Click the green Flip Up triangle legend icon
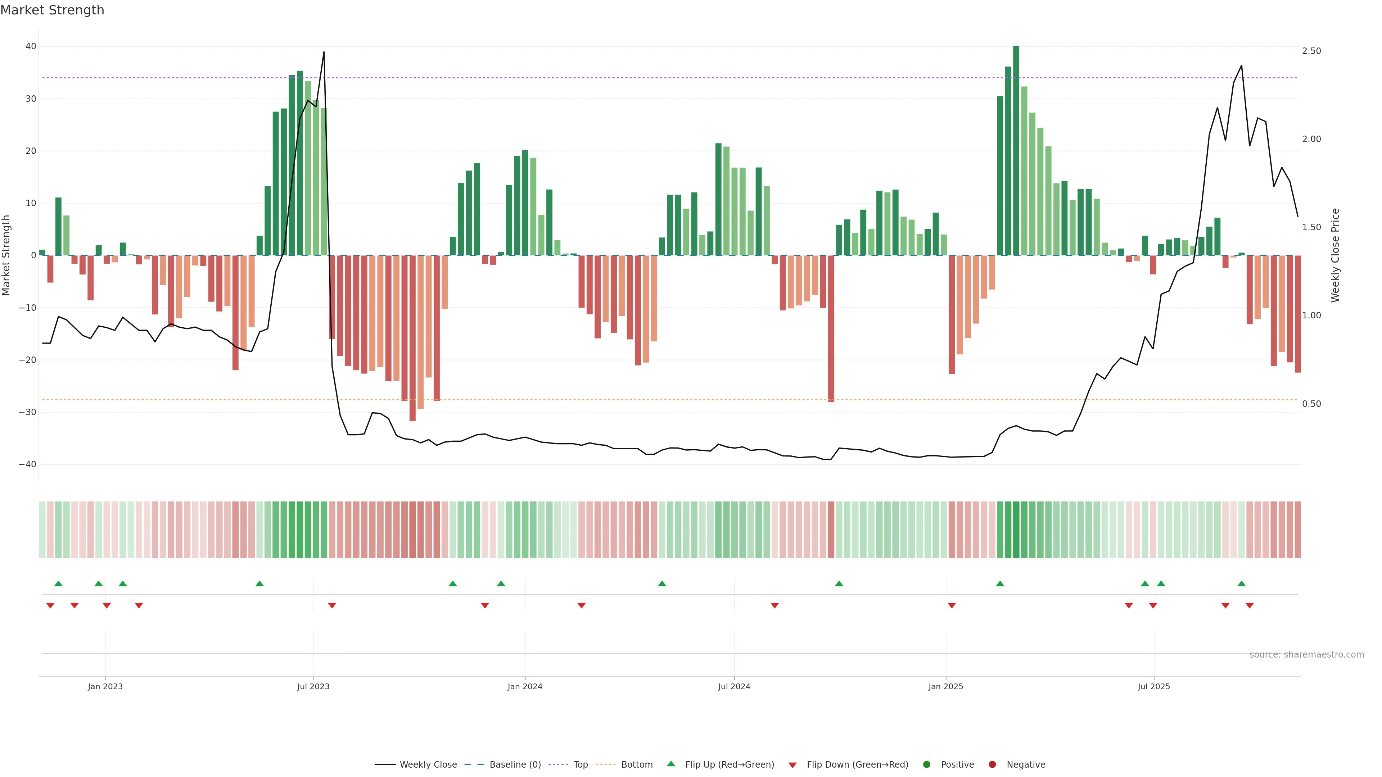 670,764
